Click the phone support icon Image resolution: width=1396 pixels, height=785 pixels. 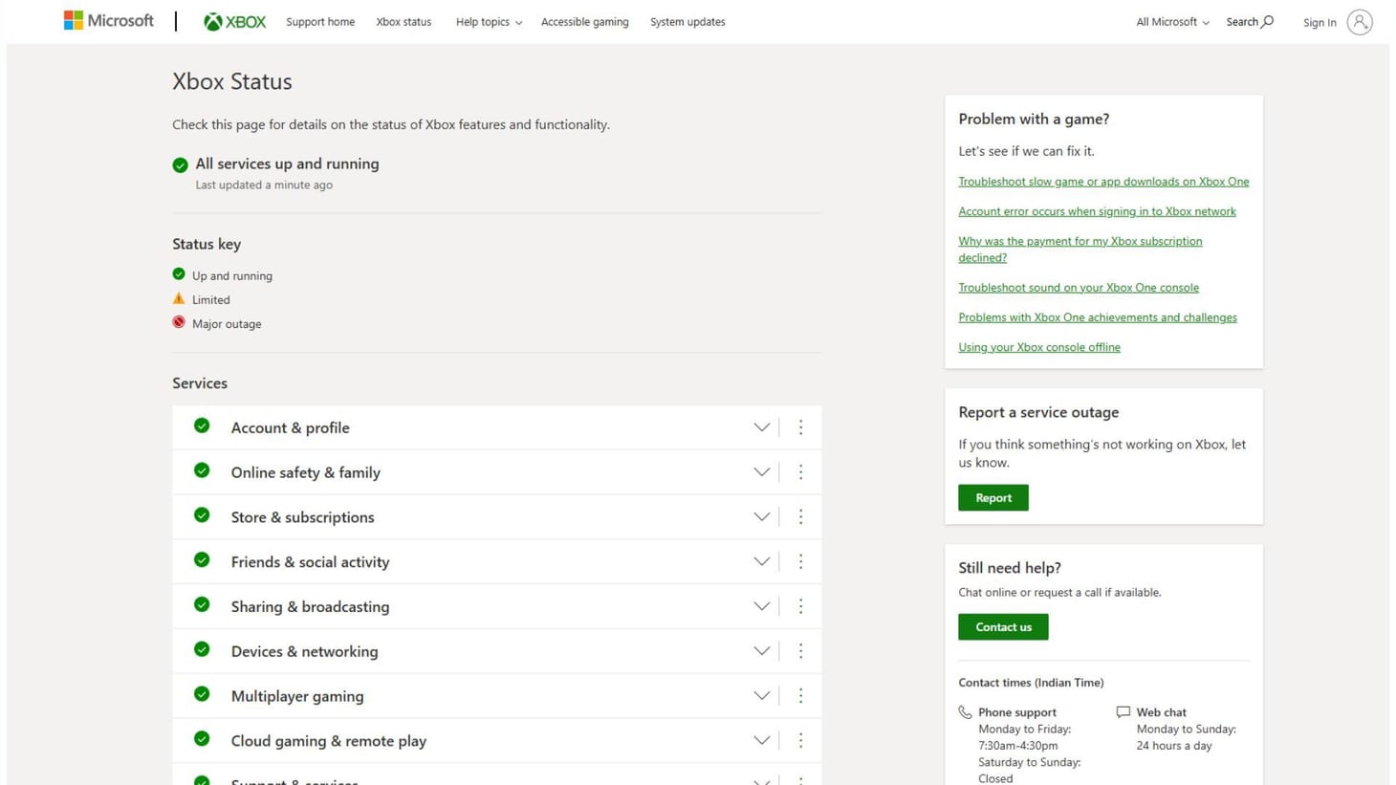coord(966,711)
